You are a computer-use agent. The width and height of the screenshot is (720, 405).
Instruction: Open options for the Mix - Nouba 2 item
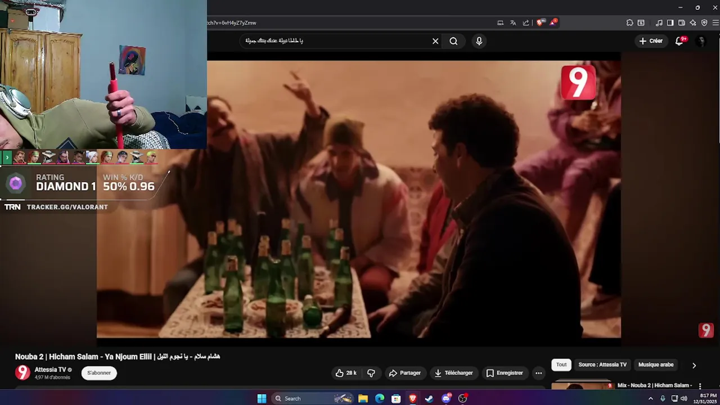[700, 386]
